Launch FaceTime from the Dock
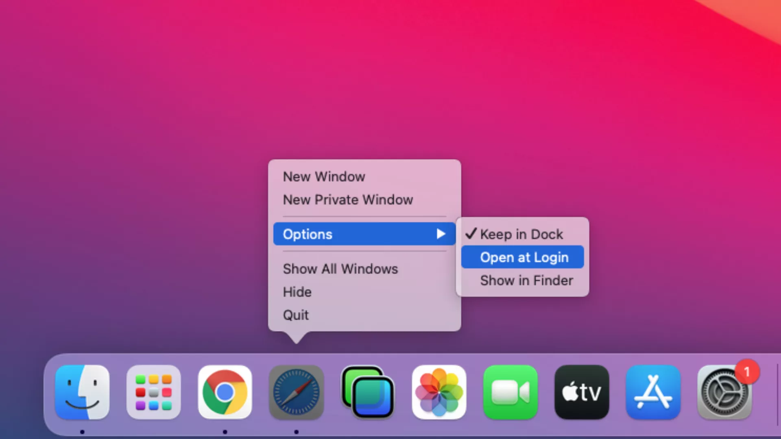The height and width of the screenshot is (439, 781). click(x=510, y=392)
